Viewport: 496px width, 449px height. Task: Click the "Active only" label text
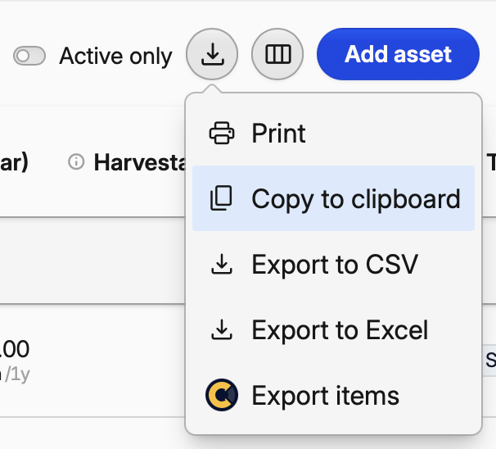pyautogui.click(x=115, y=56)
